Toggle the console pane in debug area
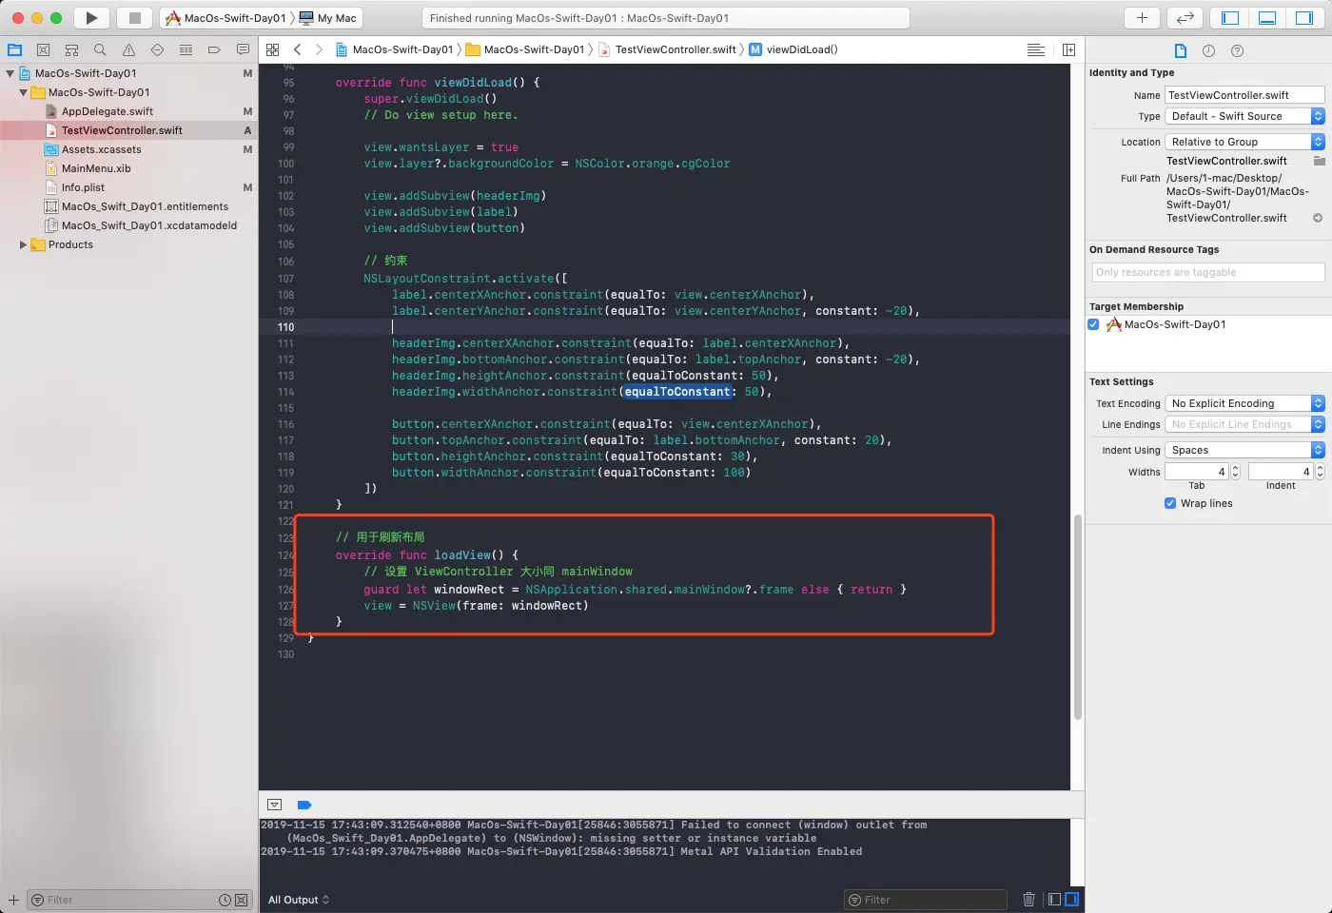The image size is (1332, 913). tap(1072, 900)
